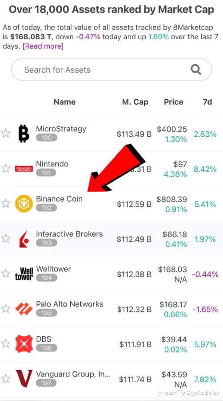The height and width of the screenshot is (401, 223).
Task: Click the Interactive Brokers logo
Action: click(24, 239)
